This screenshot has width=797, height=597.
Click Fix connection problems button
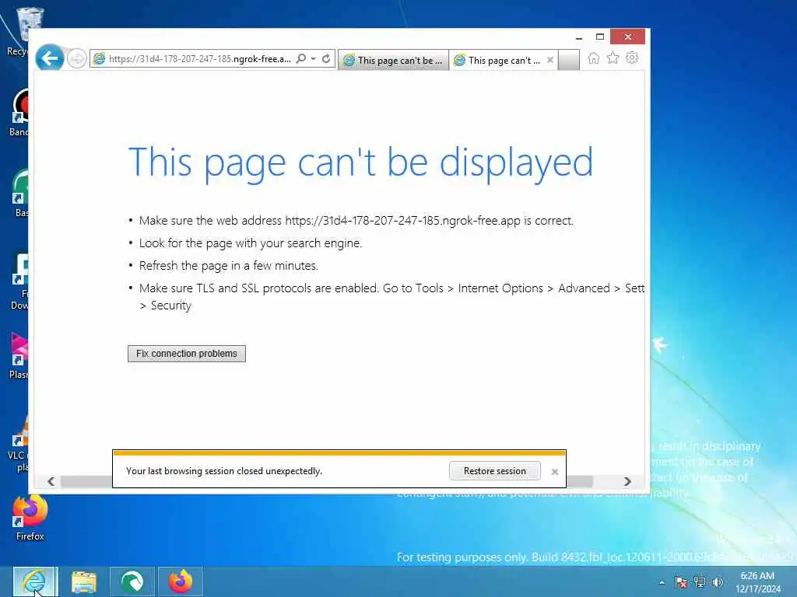click(x=187, y=354)
